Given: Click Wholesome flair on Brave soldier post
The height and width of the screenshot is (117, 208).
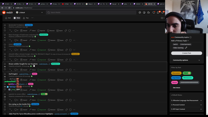Looking at the screenshot, I should pyautogui.click(x=56, y=64).
